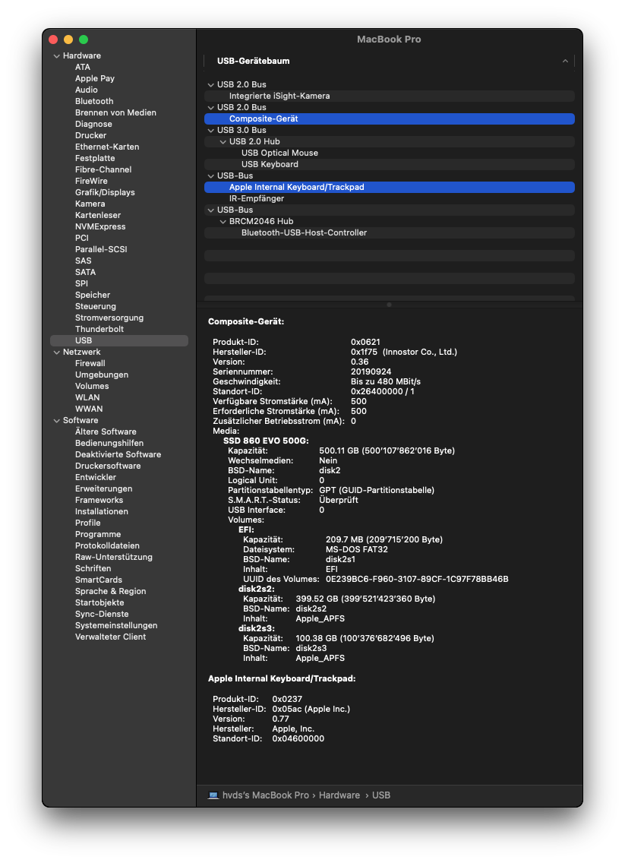The width and height of the screenshot is (625, 863).
Task: Click the USB-Gerätebaum column sort chevron
Action: point(565,61)
